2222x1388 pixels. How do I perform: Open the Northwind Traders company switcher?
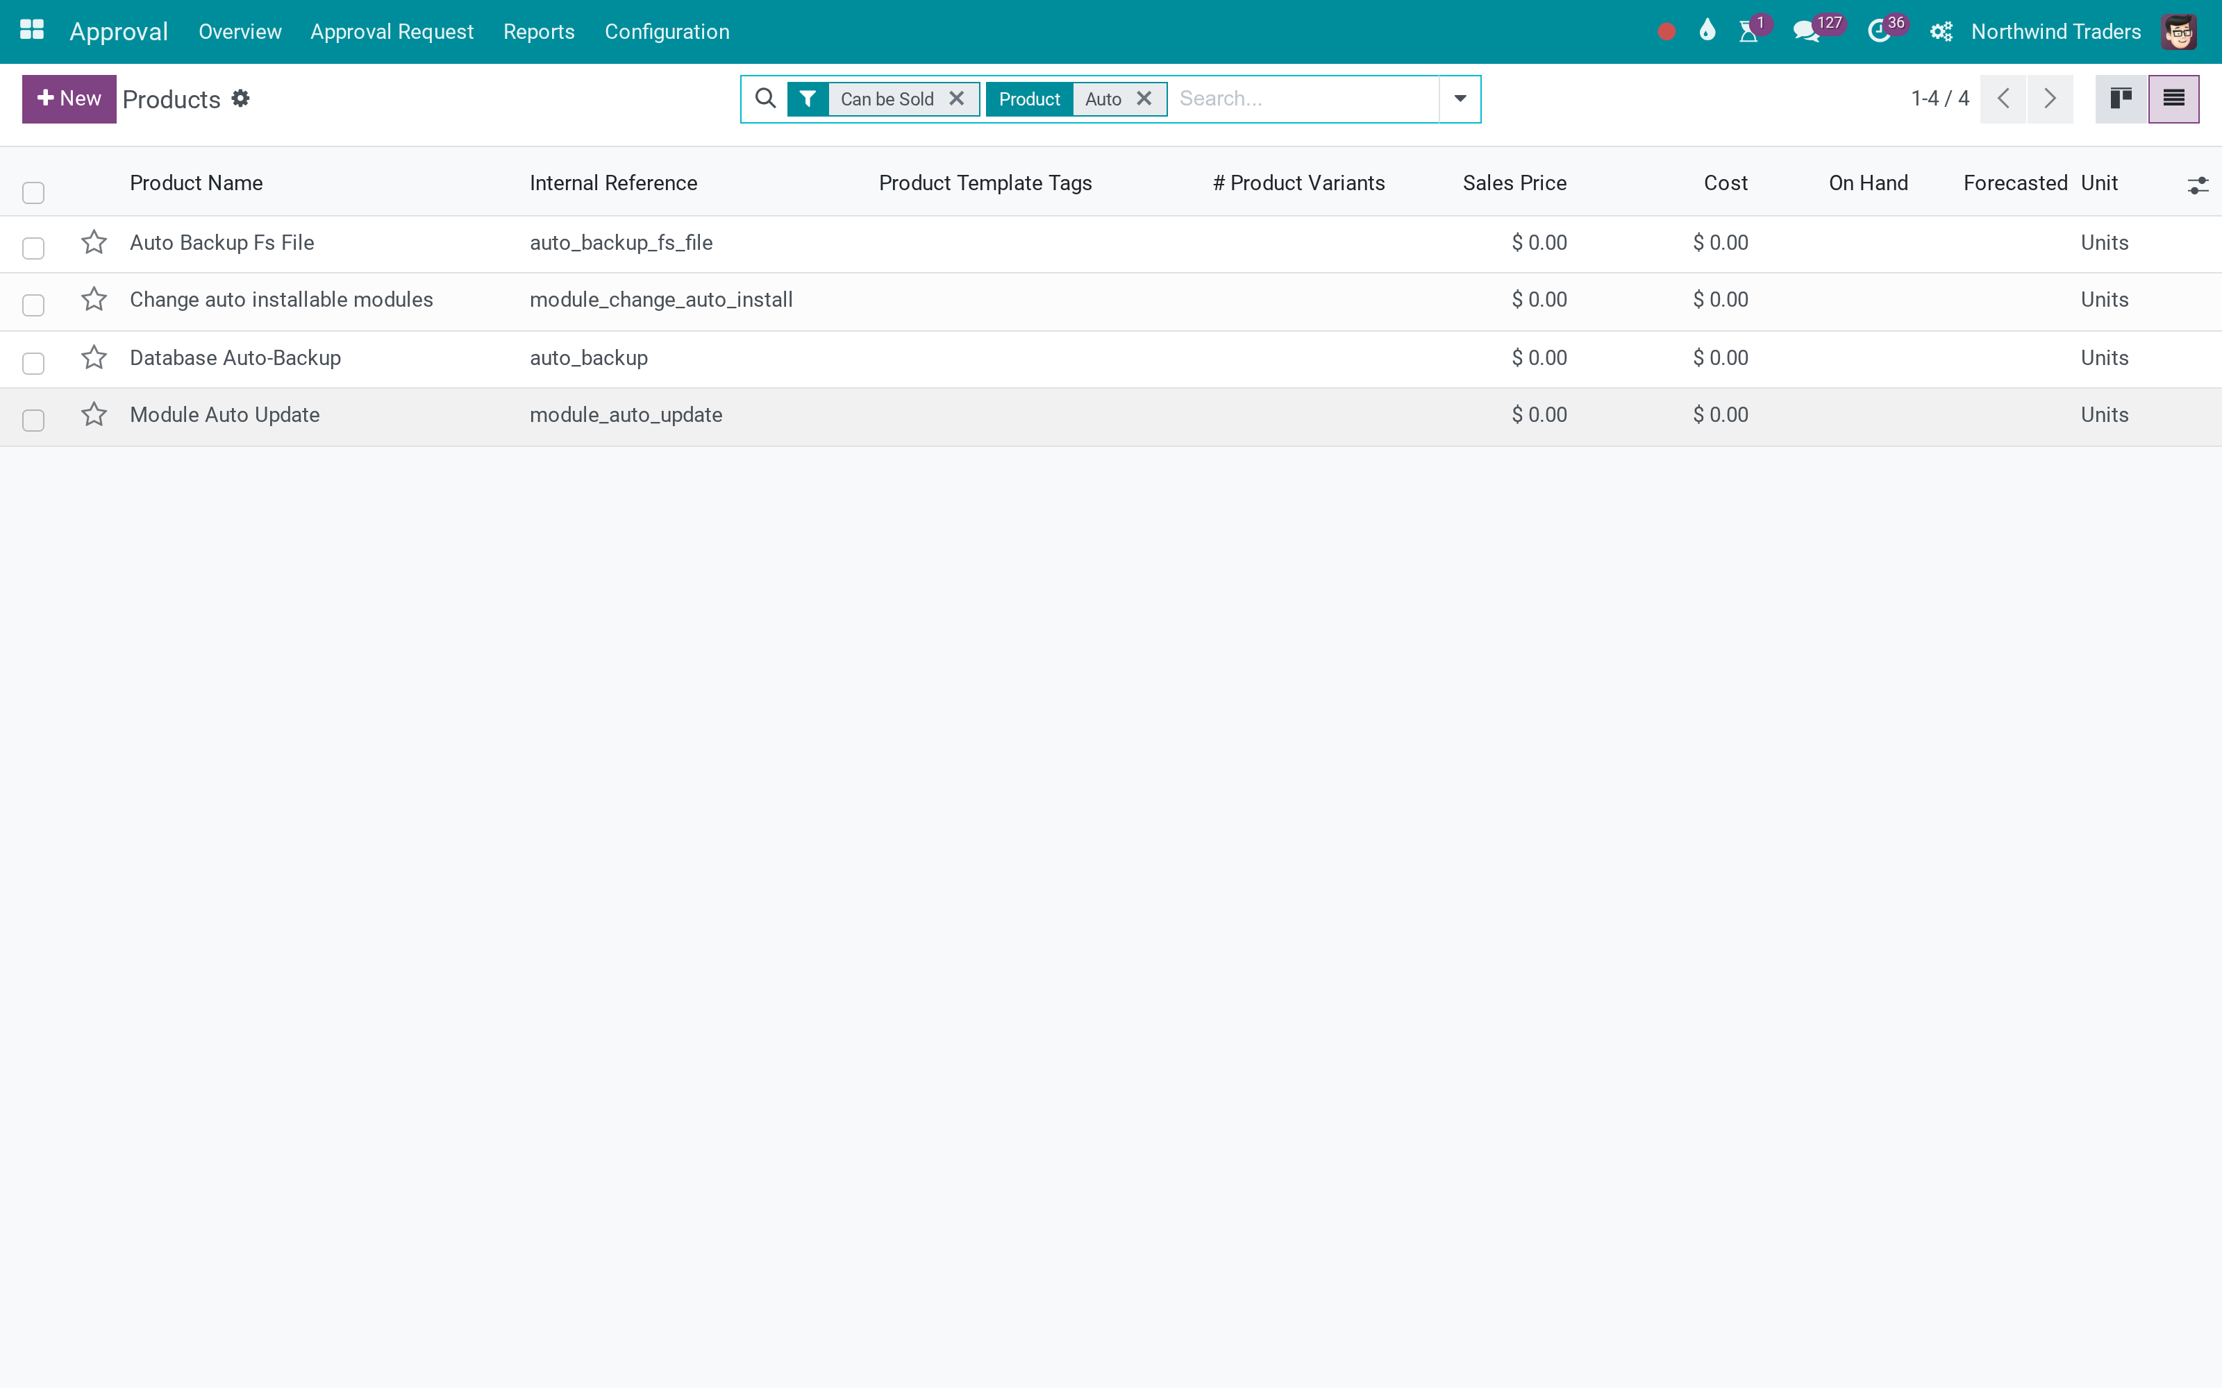click(2056, 31)
